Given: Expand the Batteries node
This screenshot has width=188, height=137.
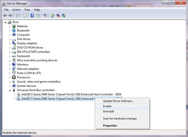Looking at the screenshot, I should tap(10, 26).
